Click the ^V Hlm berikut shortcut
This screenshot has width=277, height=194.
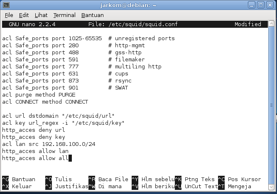(153, 187)
